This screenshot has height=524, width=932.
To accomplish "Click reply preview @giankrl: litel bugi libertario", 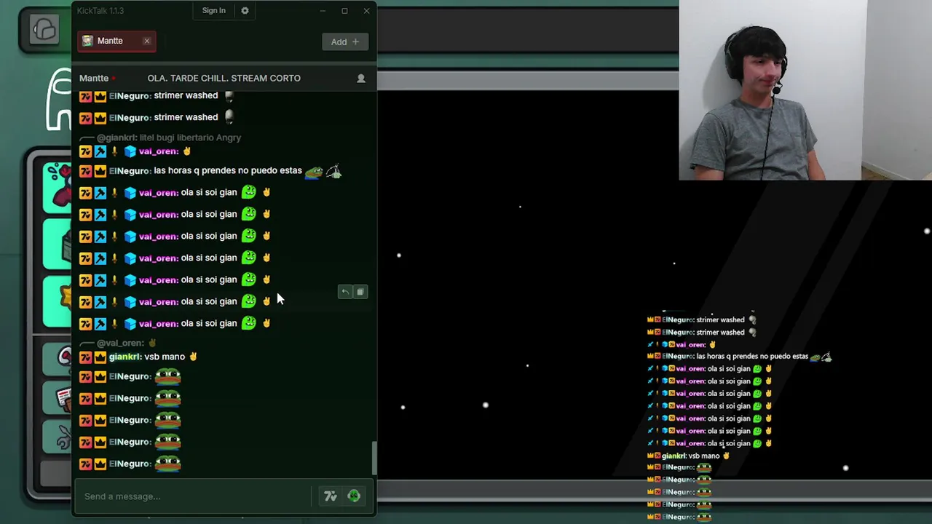I will click(x=169, y=138).
